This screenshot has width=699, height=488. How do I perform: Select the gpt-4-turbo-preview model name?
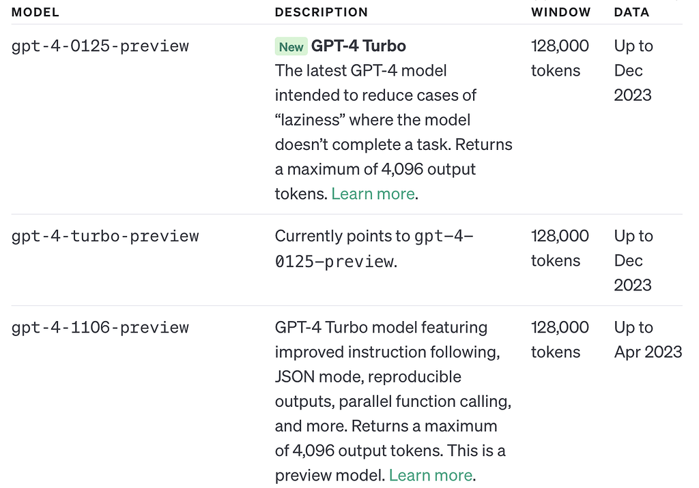click(x=105, y=237)
